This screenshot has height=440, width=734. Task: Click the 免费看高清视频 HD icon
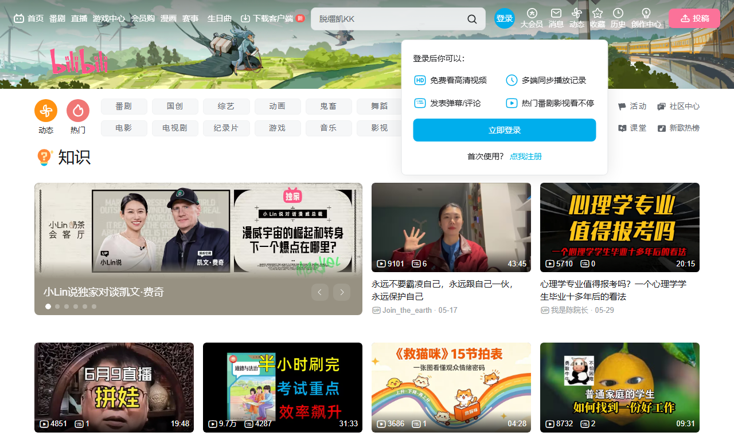point(420,80)
